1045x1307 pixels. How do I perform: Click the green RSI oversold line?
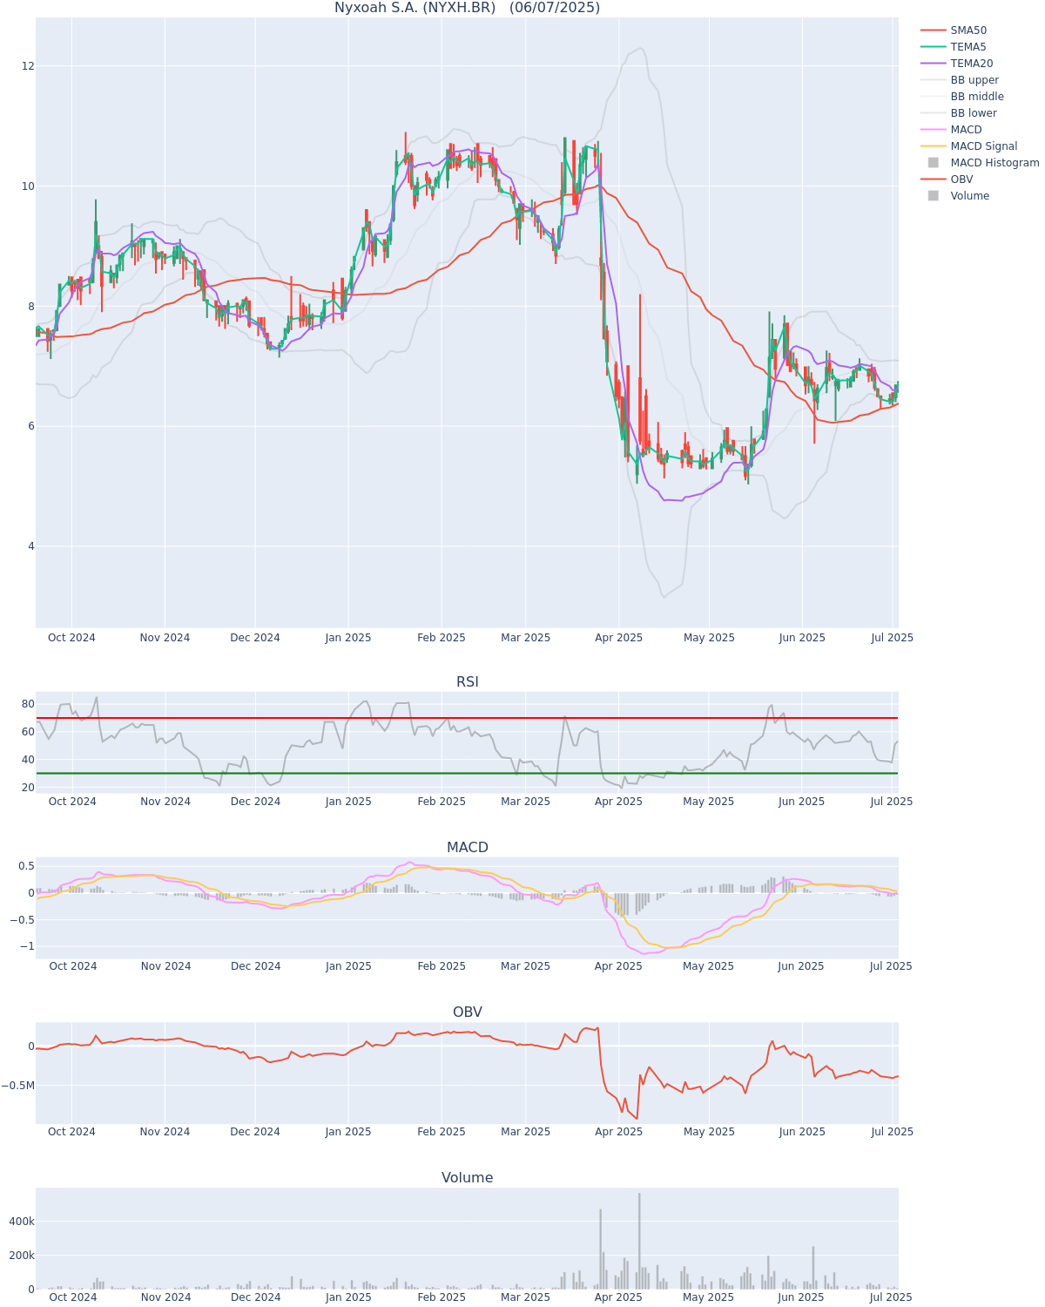click(467, 773)
